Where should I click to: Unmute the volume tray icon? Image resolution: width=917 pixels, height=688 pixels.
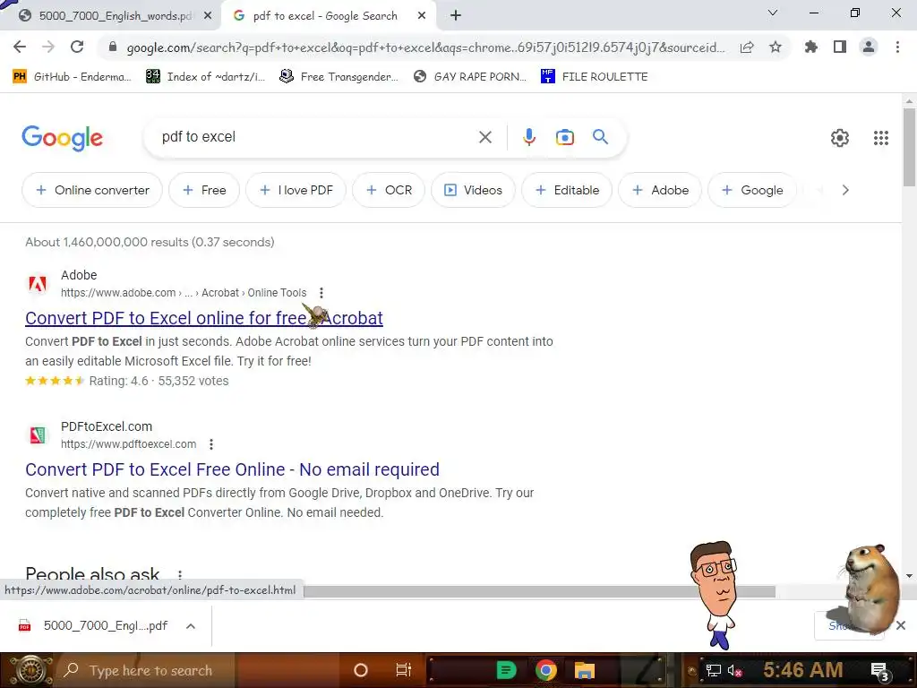click(x=734, y=671)
